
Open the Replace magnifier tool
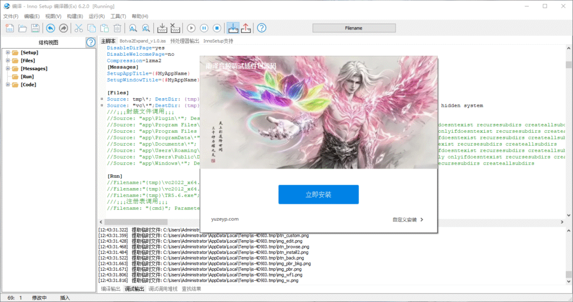(145, 28)
